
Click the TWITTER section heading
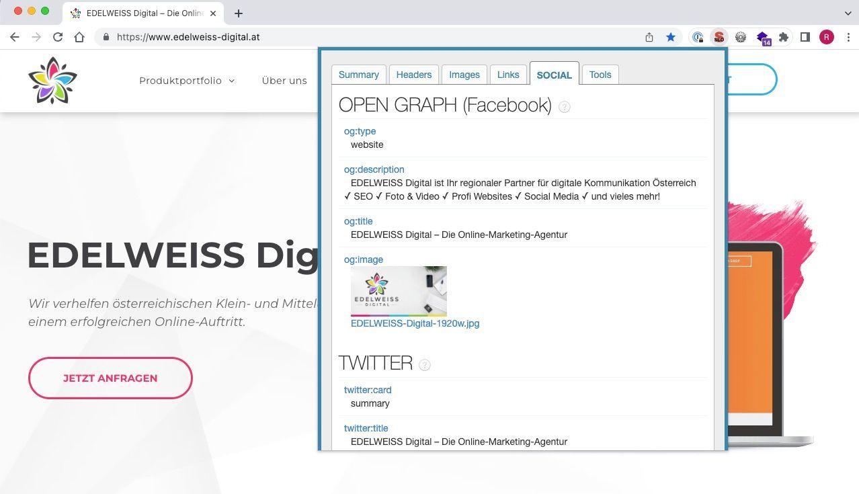click(x=376, y=363)
